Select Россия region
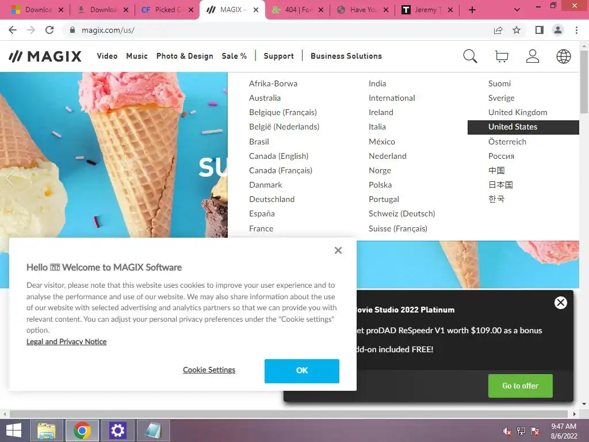The image size is (589, 442). point(501,156)
